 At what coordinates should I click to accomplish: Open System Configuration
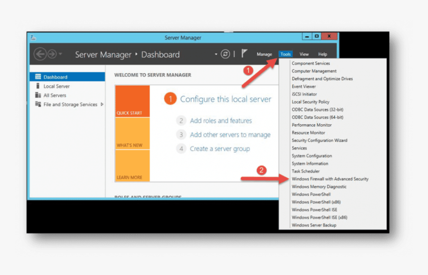tap(312, 155)
